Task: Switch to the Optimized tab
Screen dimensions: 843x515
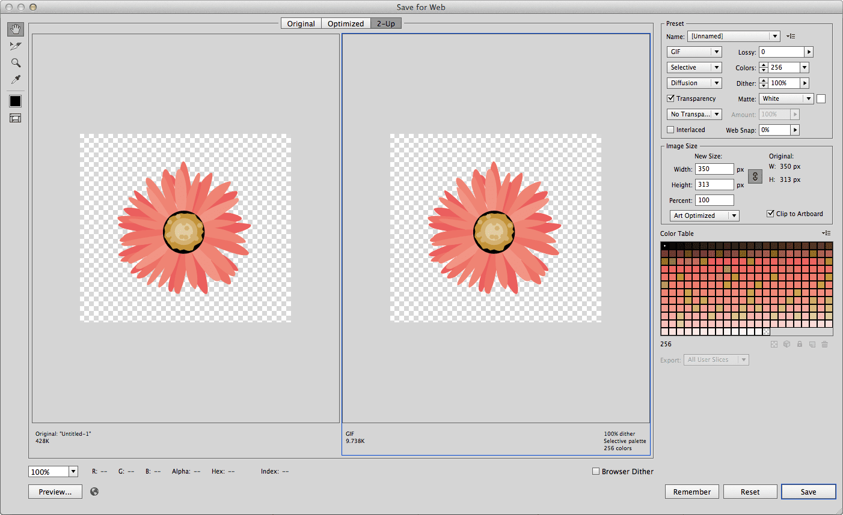Action: tap(346, 23)
